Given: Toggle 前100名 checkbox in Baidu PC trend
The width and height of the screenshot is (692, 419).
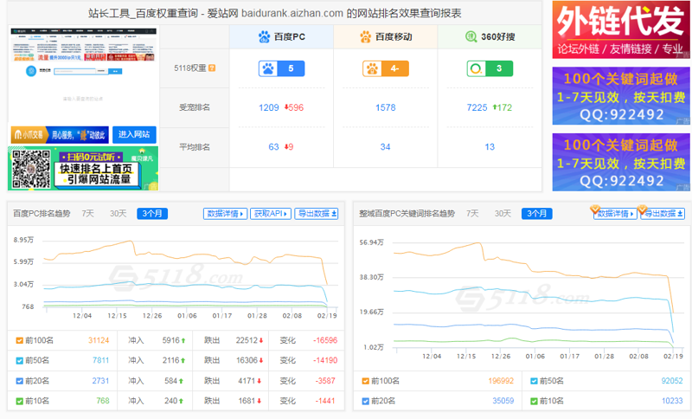Looking at the screenshot, I should pos(19,340).
